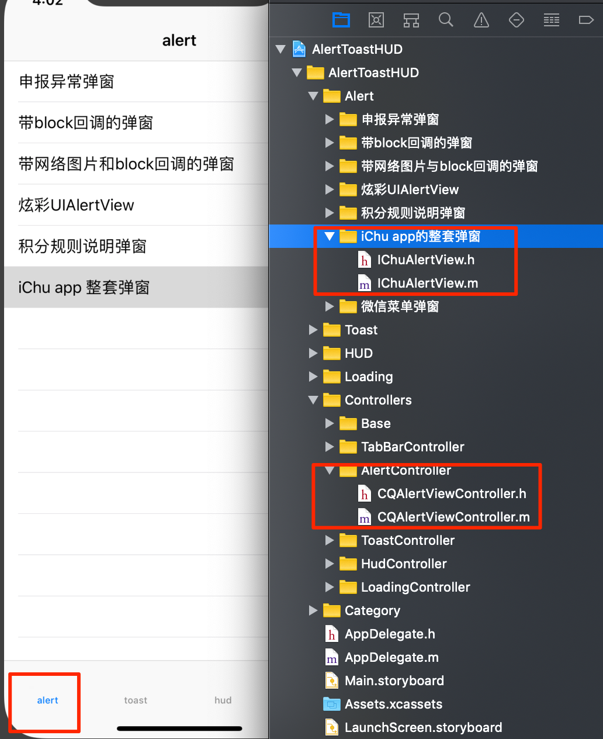The width and height of the screenshot is (603, 739).
Task: Collapse the AlertToastHUD project root
Action: [x=280, y=49]
